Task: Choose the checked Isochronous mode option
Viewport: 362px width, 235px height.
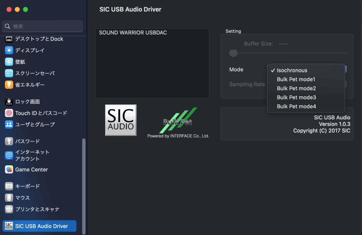Action: [292, 70]
